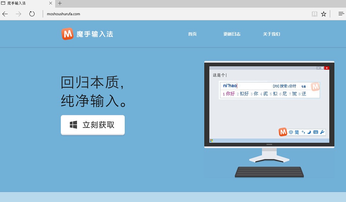This screenshot has width=346, height=202.
Task: Toggle the 中 Chinese/English mode icon
Action: click(291, 132)
